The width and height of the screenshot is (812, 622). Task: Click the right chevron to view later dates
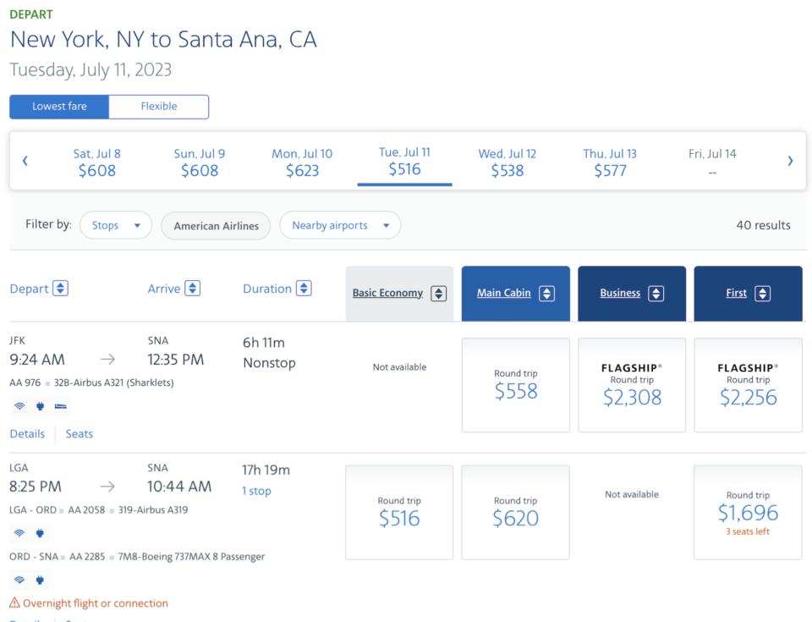click(x=790, y=160)
